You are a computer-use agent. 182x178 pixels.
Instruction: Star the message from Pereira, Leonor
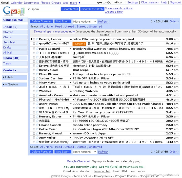pos(37,39)
